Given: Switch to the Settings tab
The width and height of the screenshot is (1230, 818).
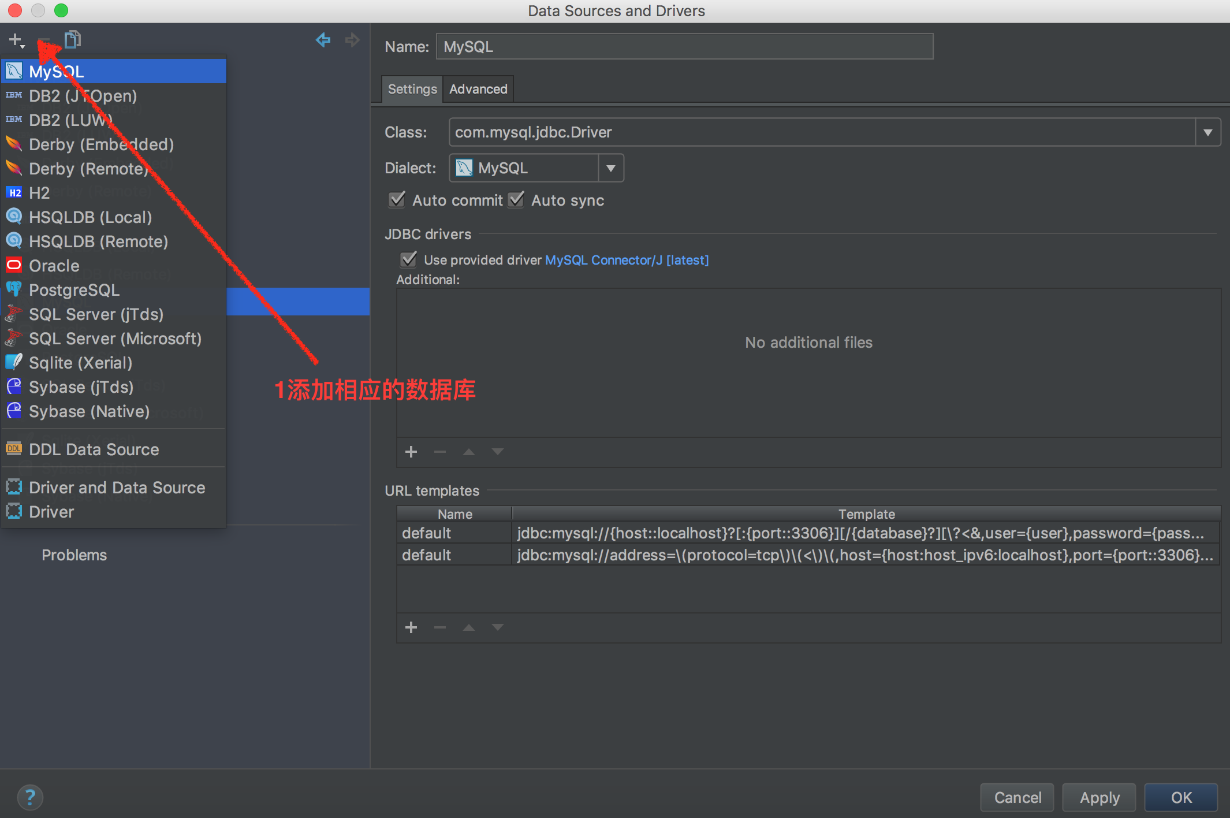Looking at the screenshot, I should click(412, 89).
